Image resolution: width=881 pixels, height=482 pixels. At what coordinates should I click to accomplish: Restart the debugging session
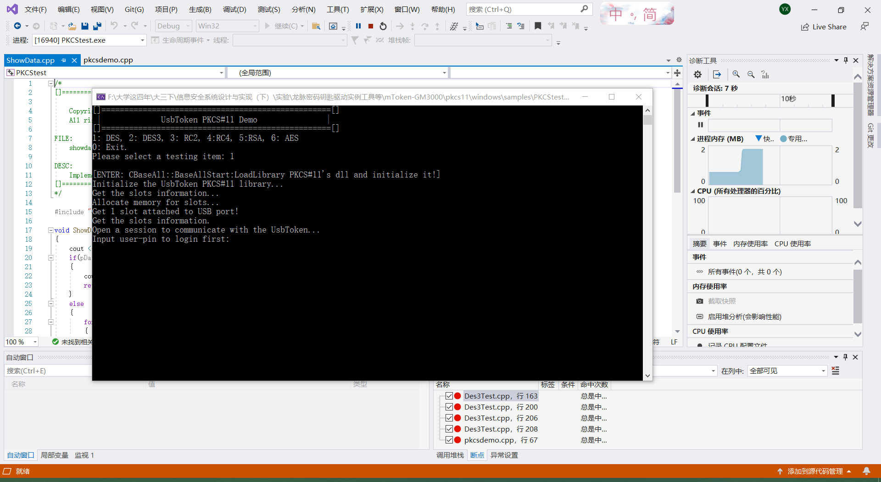pyautogui.click(x=383, y=26)
